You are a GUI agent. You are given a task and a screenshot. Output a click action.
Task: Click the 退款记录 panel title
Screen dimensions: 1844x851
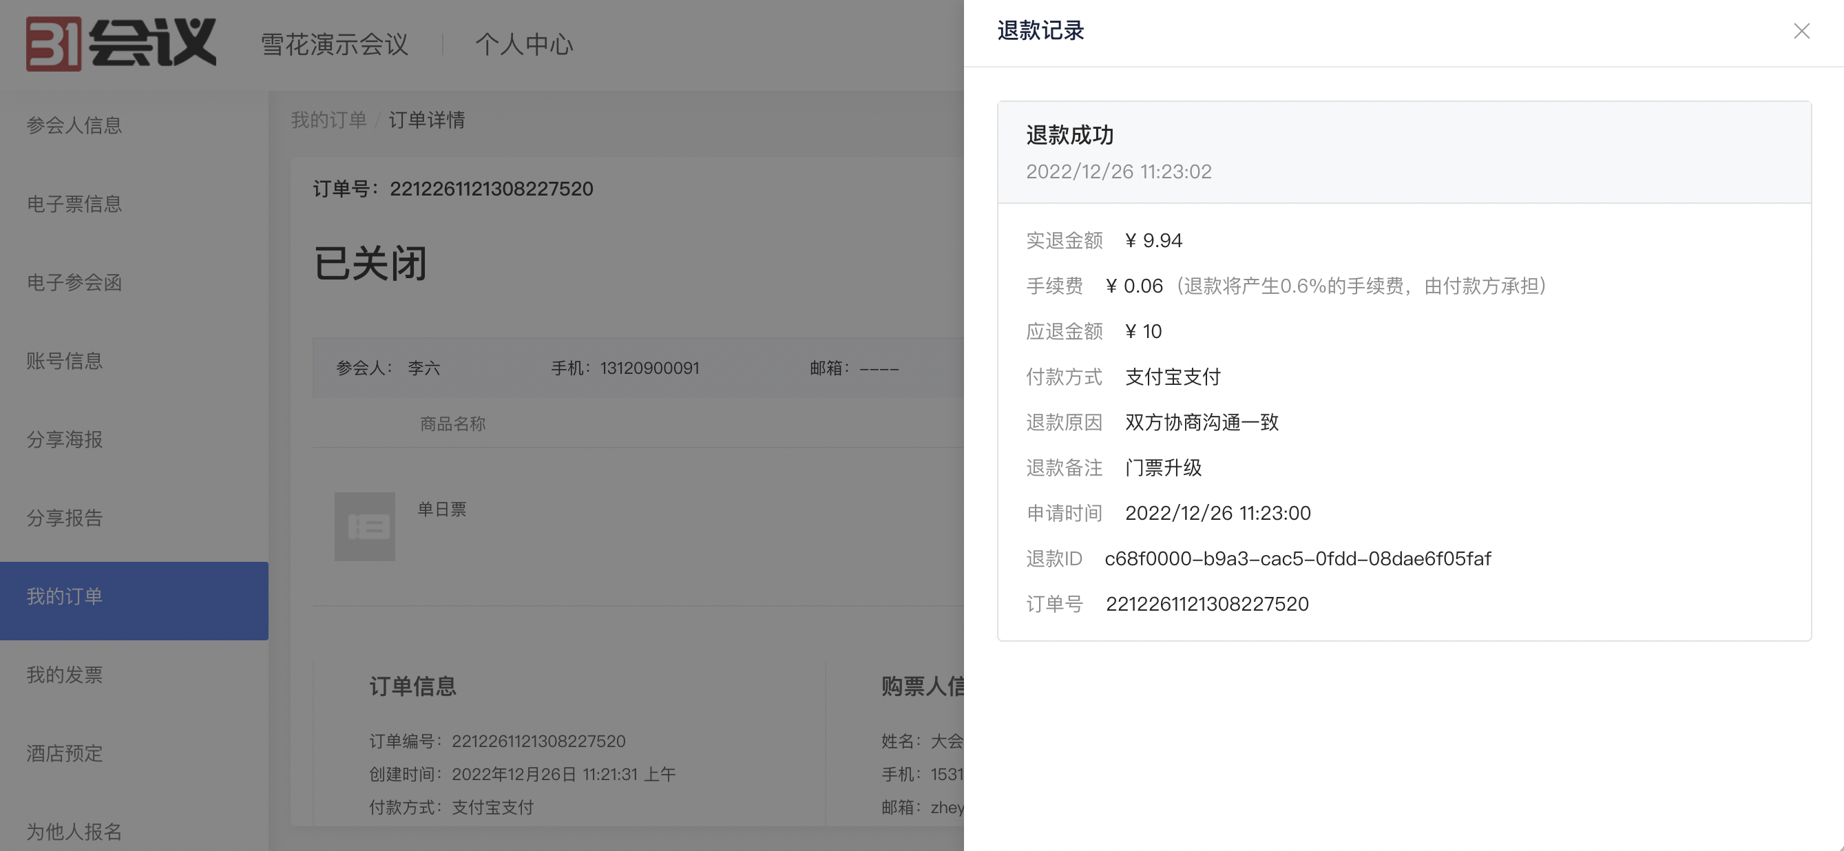(x=1041, y=31)
